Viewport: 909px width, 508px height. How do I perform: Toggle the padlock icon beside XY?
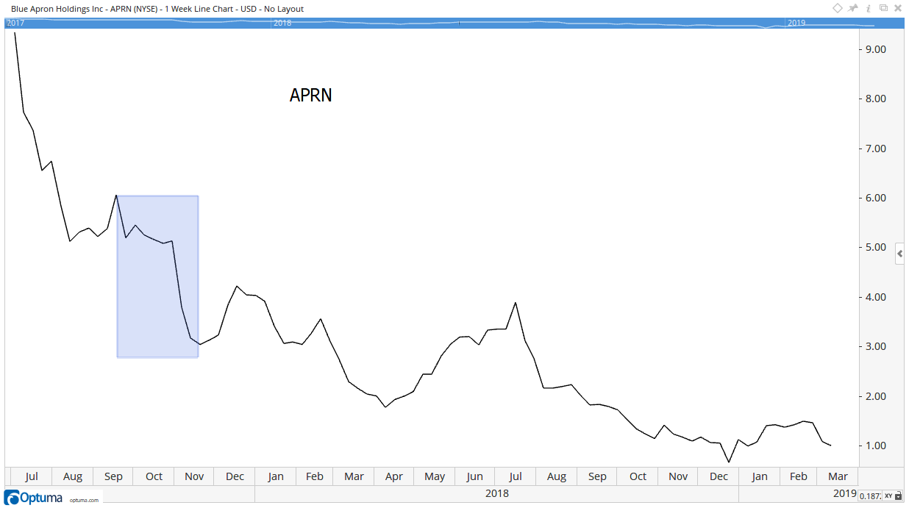899,496
